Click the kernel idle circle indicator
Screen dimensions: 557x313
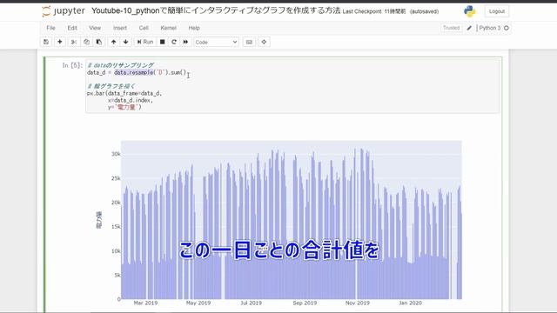[x=507, y=28]
